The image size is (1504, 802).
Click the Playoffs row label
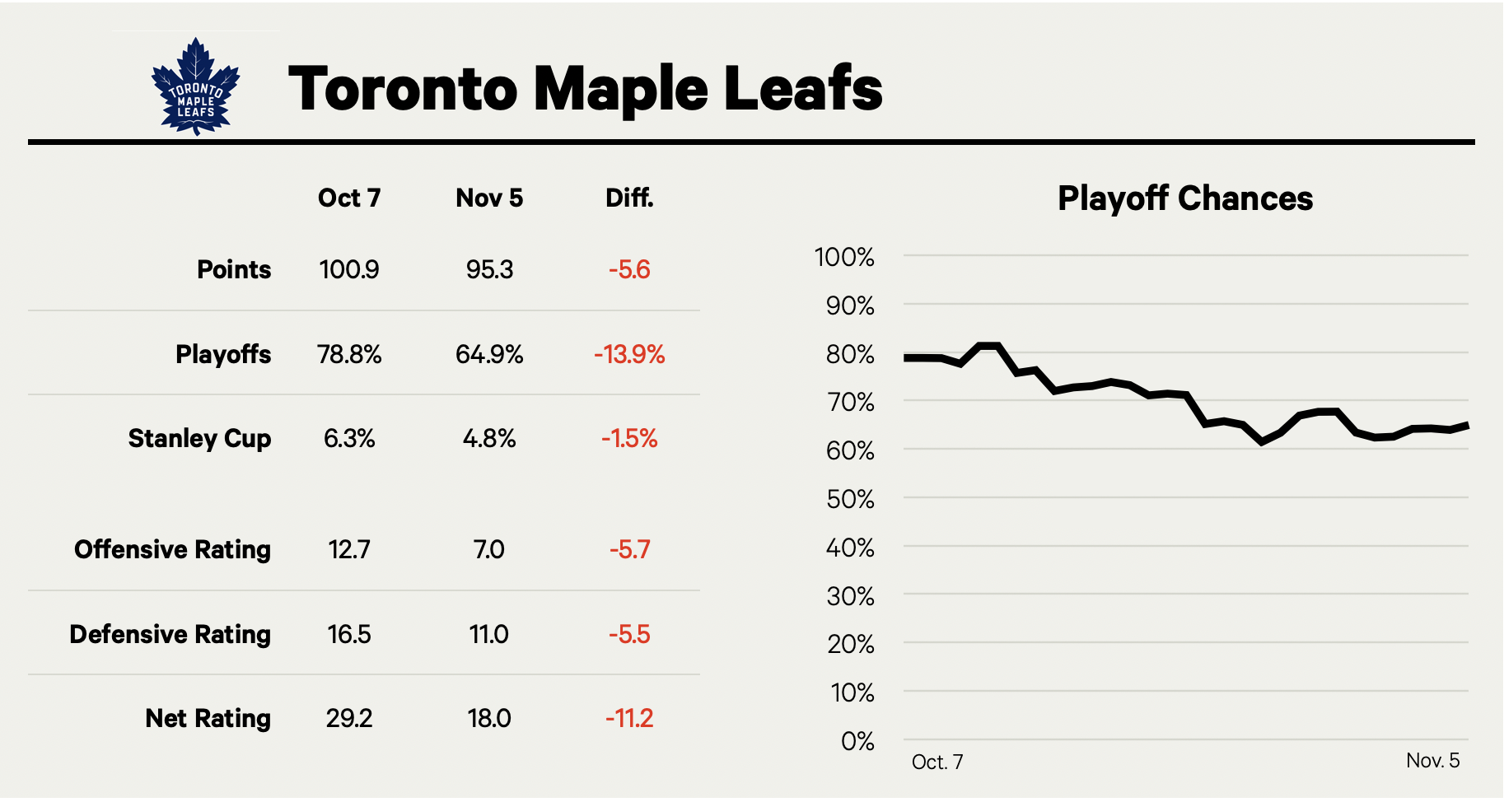coord(223,355)
